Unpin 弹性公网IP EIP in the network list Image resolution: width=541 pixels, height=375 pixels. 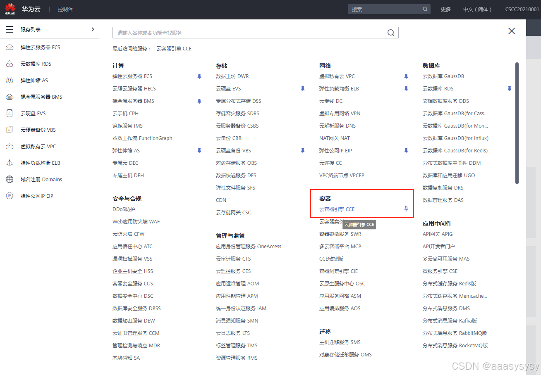point(406,151)
